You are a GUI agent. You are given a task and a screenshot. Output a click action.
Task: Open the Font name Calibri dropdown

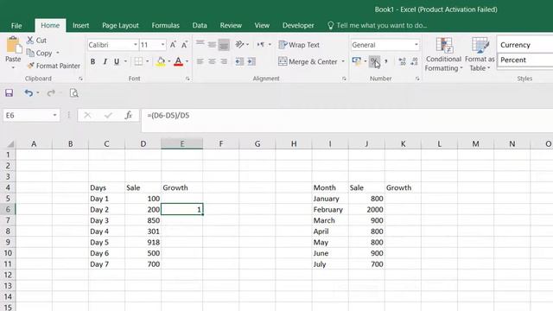click(135, 45)
